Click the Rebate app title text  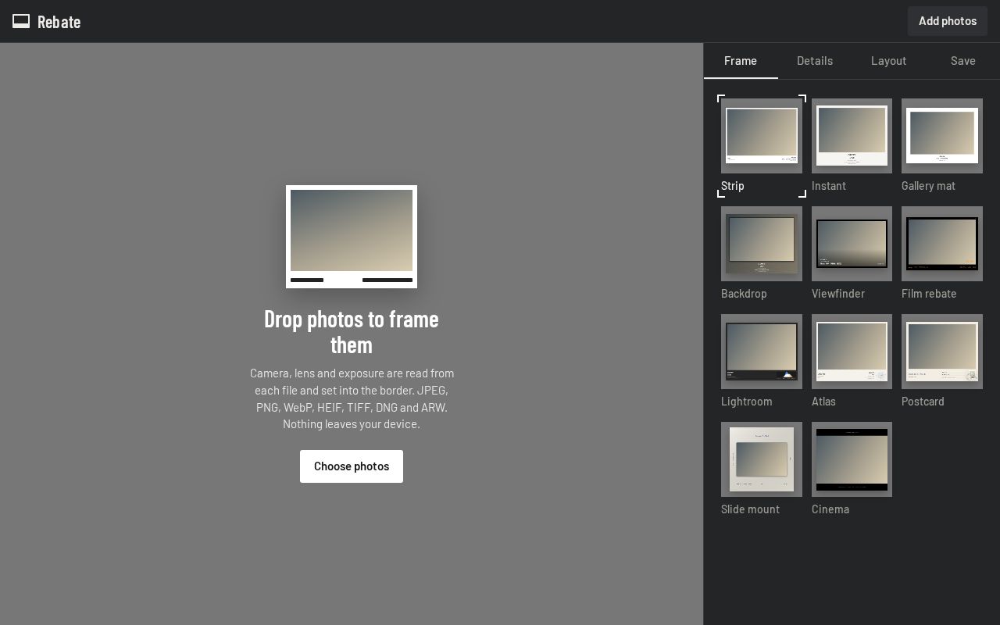tap(59, 22)
